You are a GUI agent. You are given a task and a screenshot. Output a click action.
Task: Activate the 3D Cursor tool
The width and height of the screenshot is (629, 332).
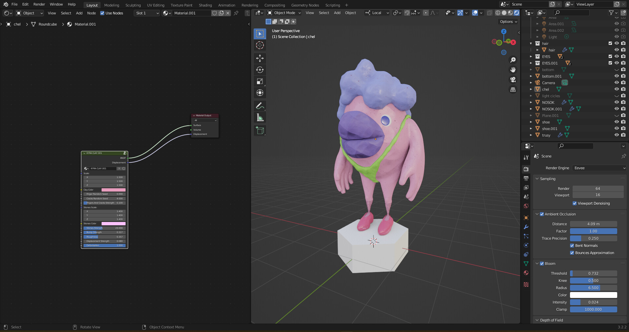point(260,45)
